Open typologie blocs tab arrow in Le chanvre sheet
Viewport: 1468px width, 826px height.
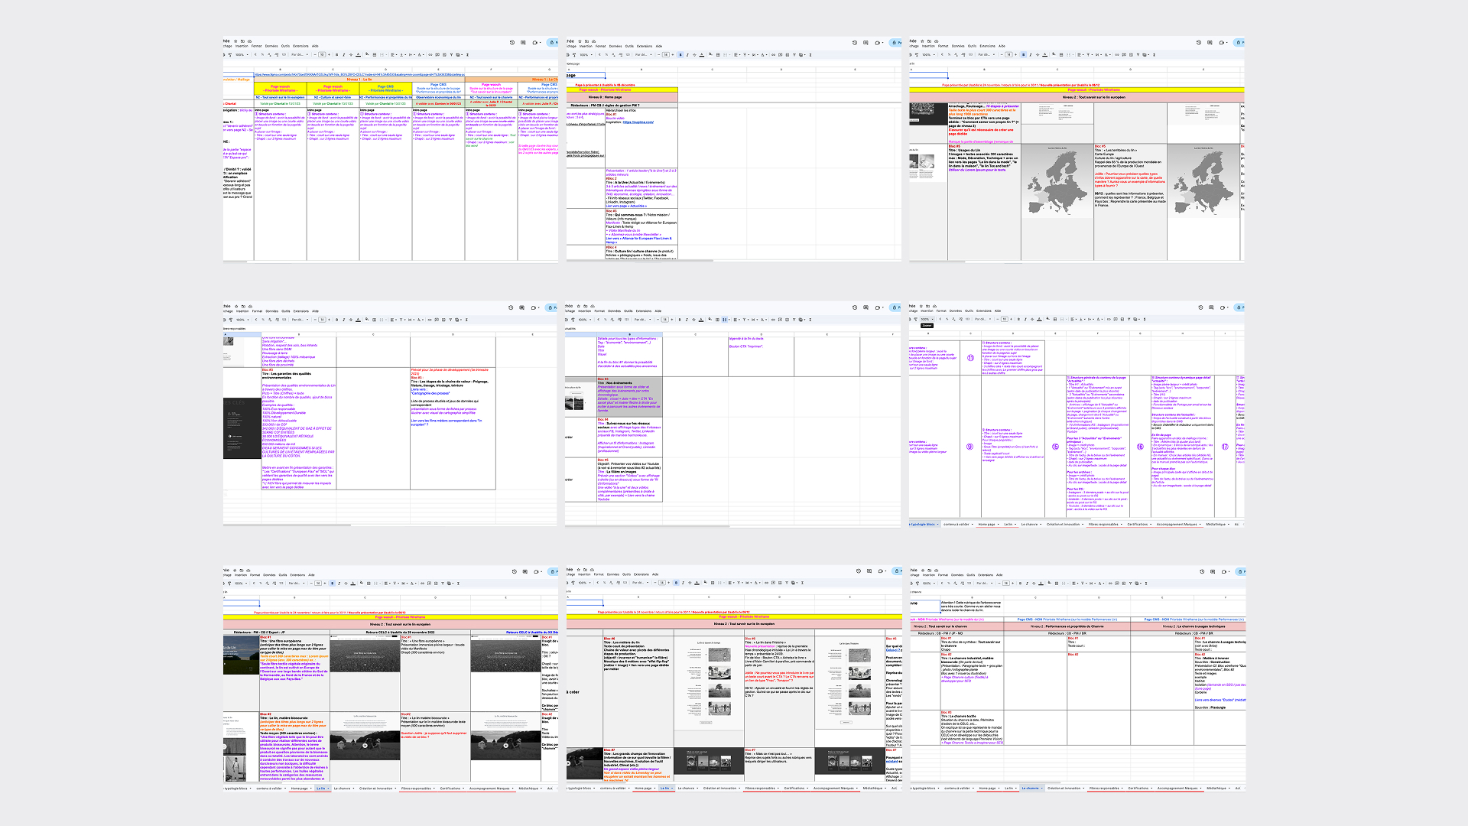[938, 789]
